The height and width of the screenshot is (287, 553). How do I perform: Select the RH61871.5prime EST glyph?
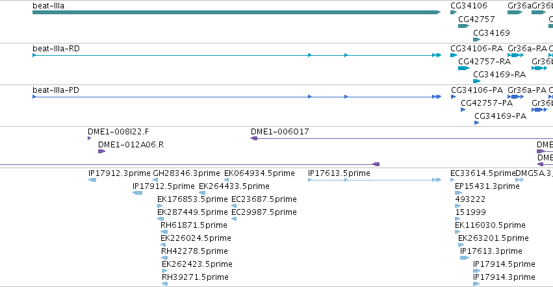click(164, 232)
